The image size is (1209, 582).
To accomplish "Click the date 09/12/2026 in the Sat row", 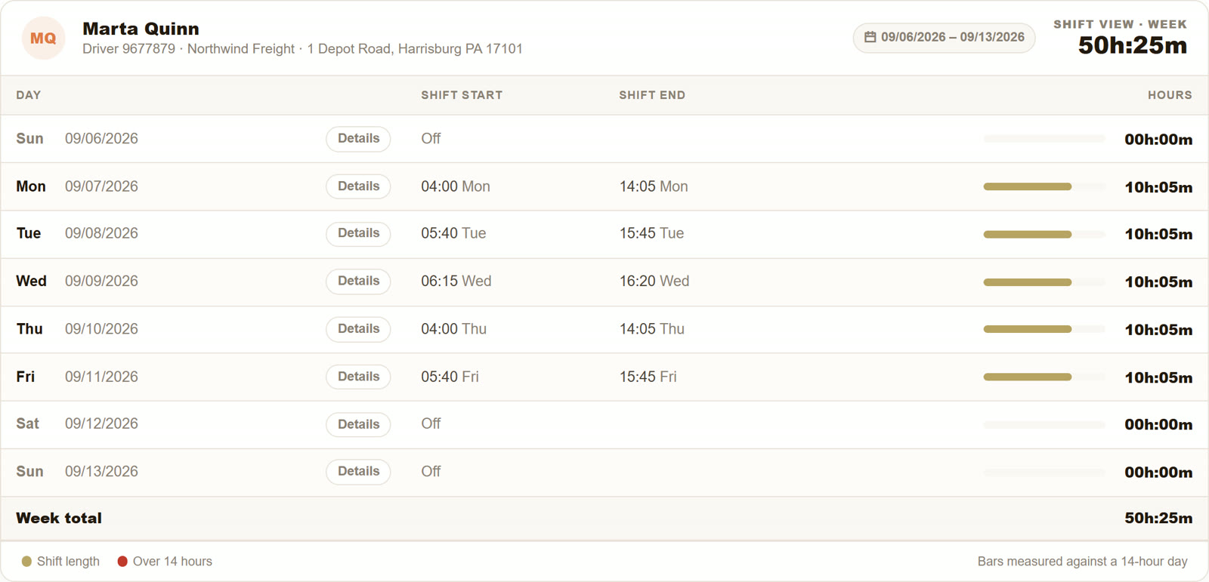I will coord(101,424).
